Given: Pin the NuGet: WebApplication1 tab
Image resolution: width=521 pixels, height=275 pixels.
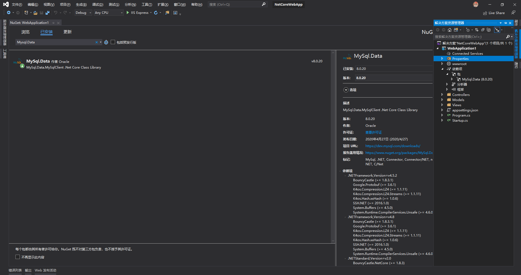Looking at the screenshot, I should [53, 23].
